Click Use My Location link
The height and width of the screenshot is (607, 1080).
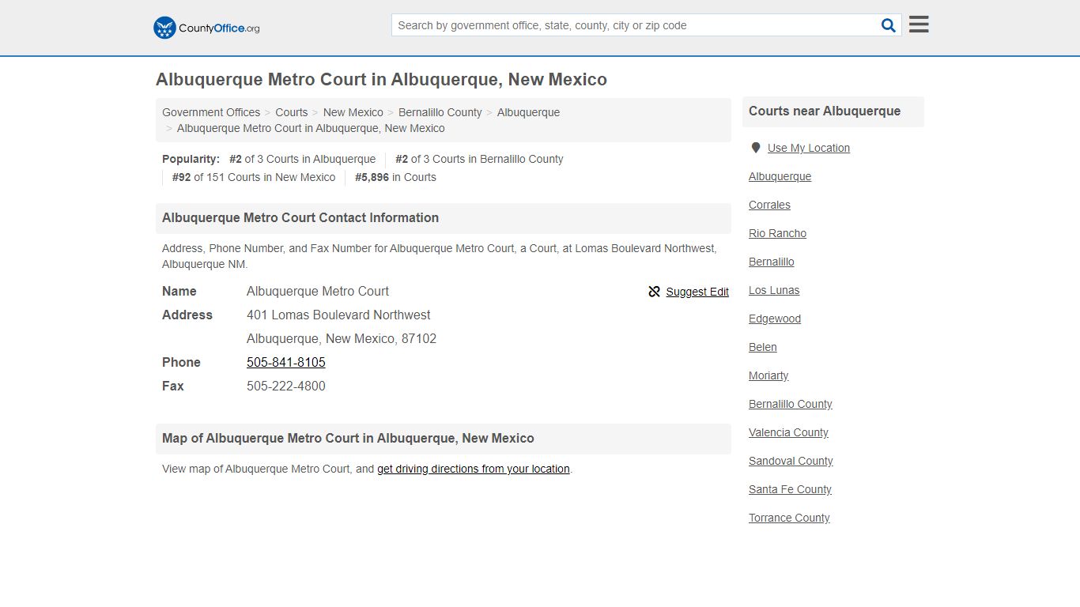(x=809, y=148)
